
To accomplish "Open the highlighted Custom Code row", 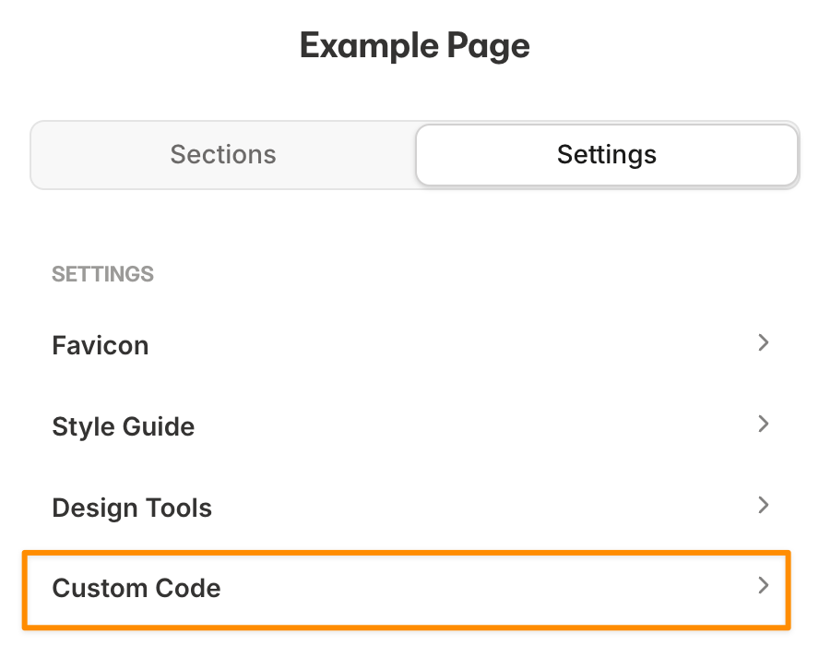I will [x=407, y=588].
